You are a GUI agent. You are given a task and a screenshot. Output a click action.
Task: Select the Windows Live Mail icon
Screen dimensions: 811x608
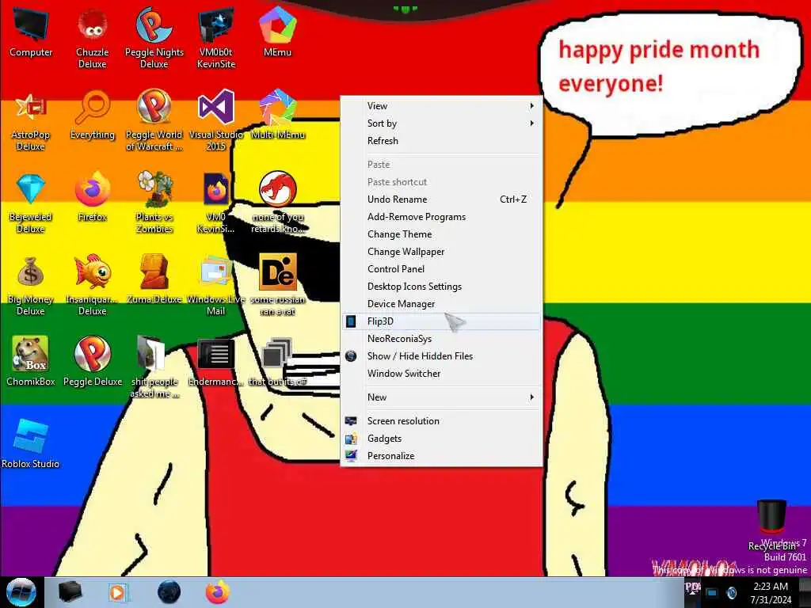pos(215,286)
